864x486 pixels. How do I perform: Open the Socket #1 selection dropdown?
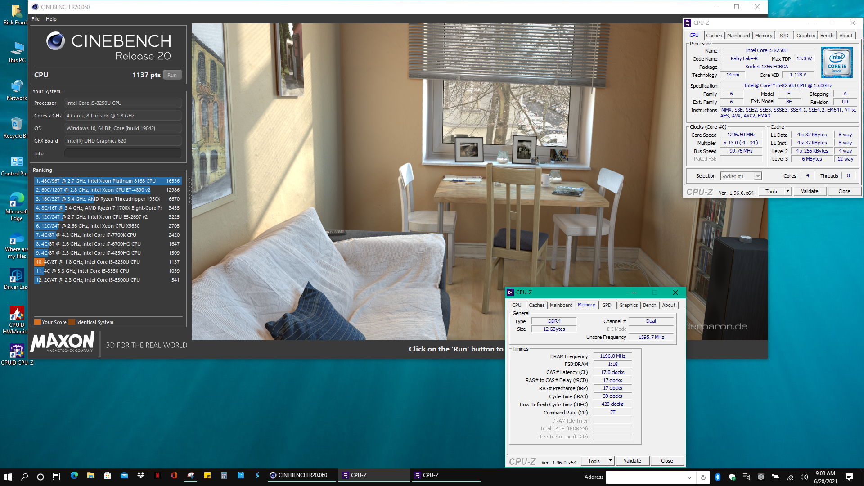coord(741,176)
